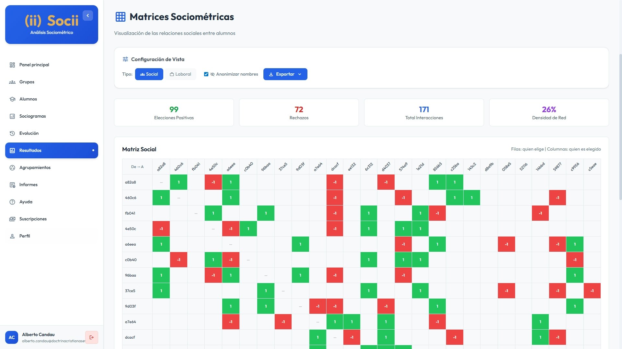Uncheck the Anonimizar nombres checkbox
Viewport: 622px width, 349px height.
point(206,74)
